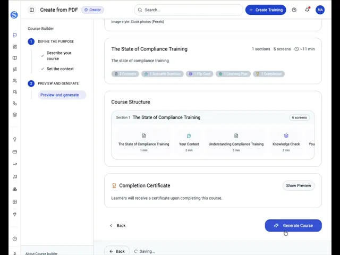This screenshot has width=340, height=255.
Task: Go to the 'Set the context' step
Action: click(60, 69)
